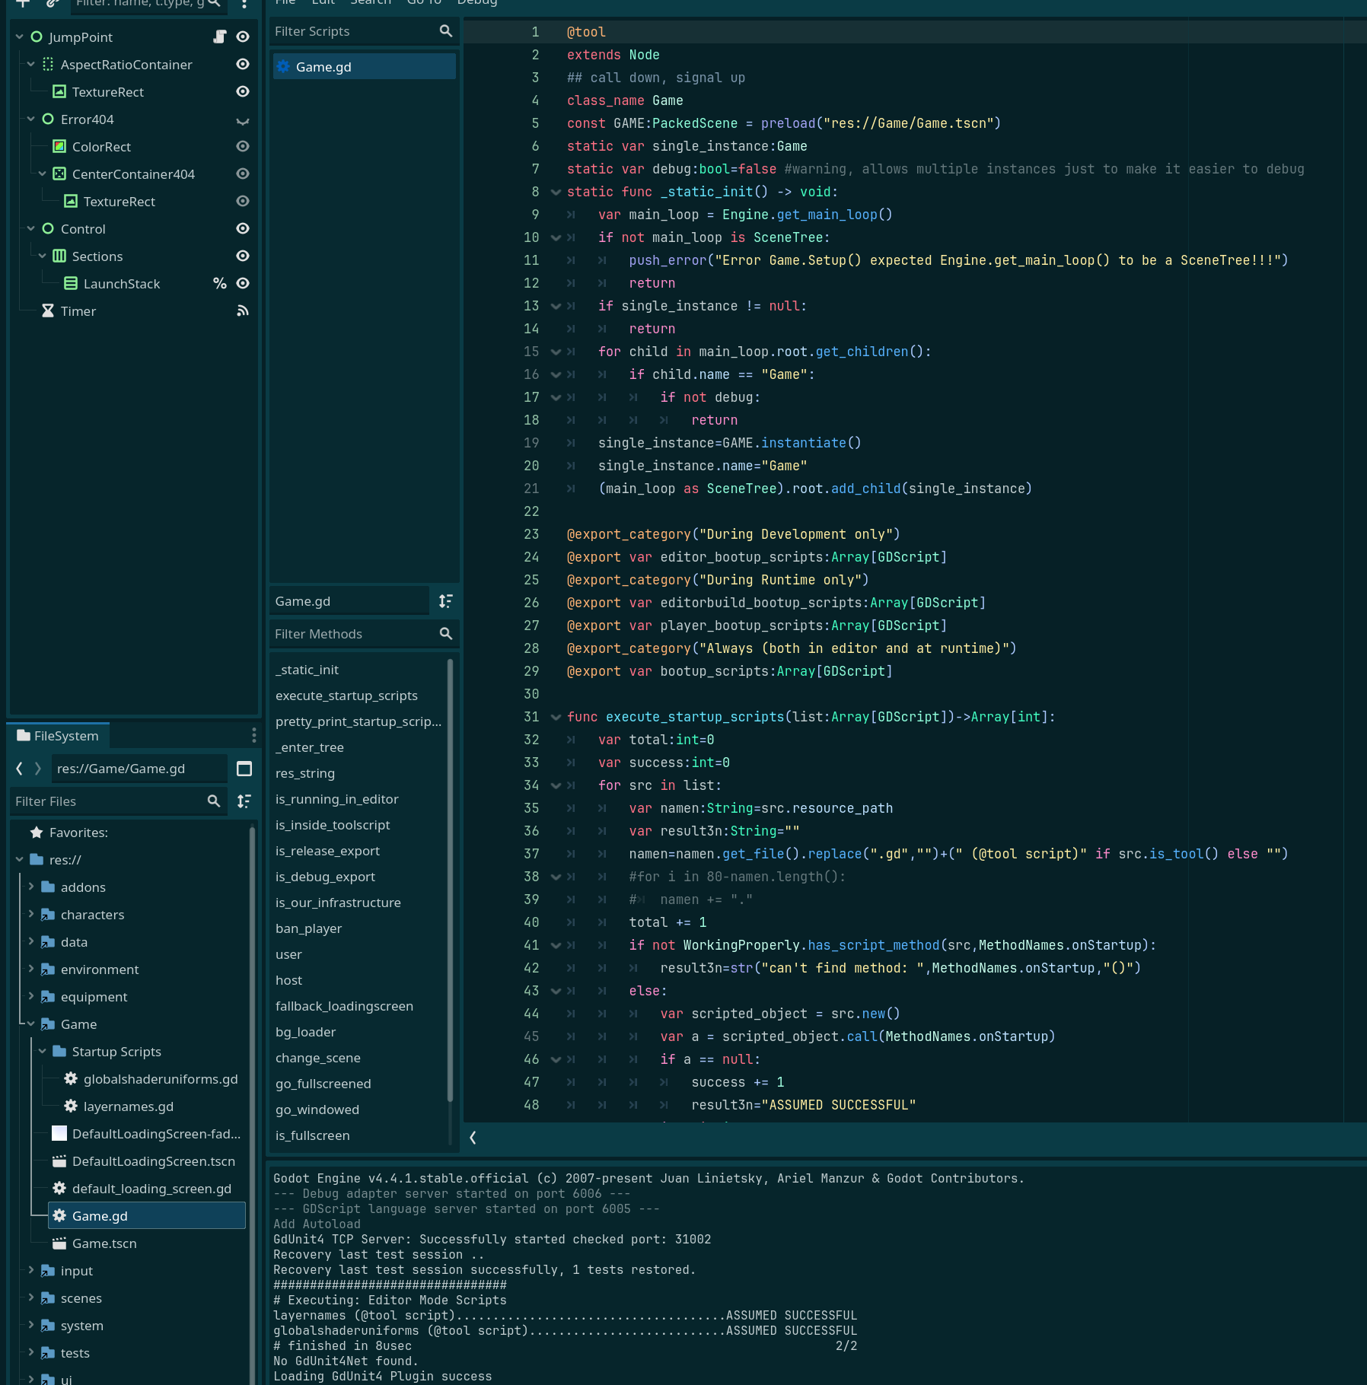Toggle visibility of Sections node
Viewport: 1367px width, 1385px height.
(243, 256)
